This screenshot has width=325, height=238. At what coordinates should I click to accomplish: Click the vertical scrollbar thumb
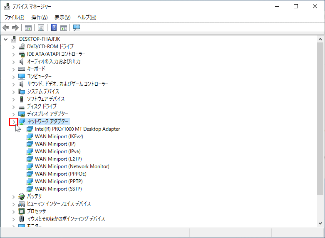[320, 119]
